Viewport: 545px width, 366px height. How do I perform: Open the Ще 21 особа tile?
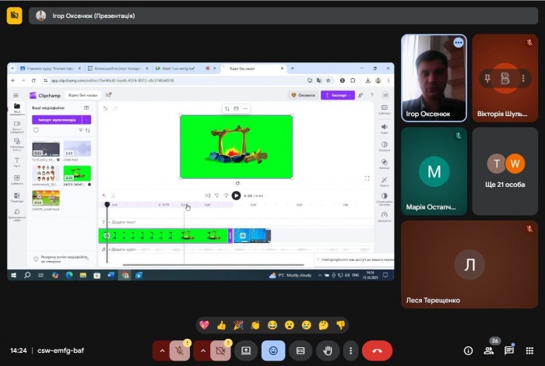[x=505, y=171]
